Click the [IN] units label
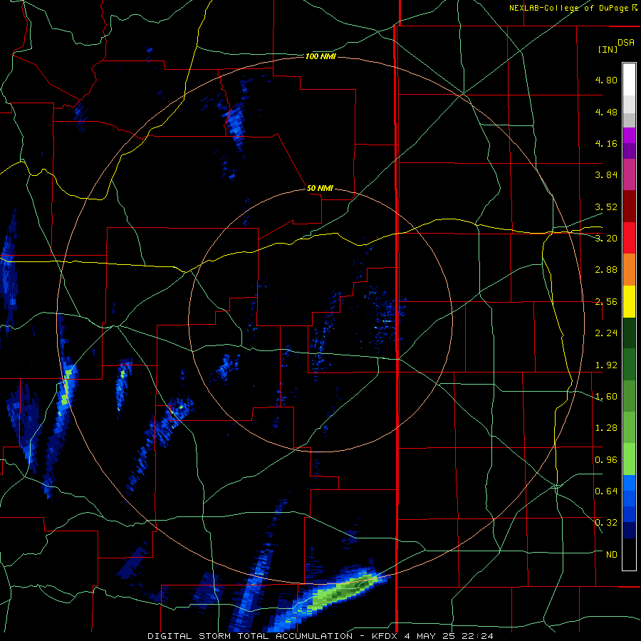 click(x=608, y=49)
